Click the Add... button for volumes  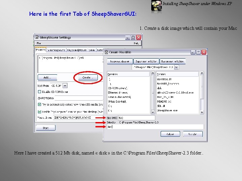(x=47, y=77)
